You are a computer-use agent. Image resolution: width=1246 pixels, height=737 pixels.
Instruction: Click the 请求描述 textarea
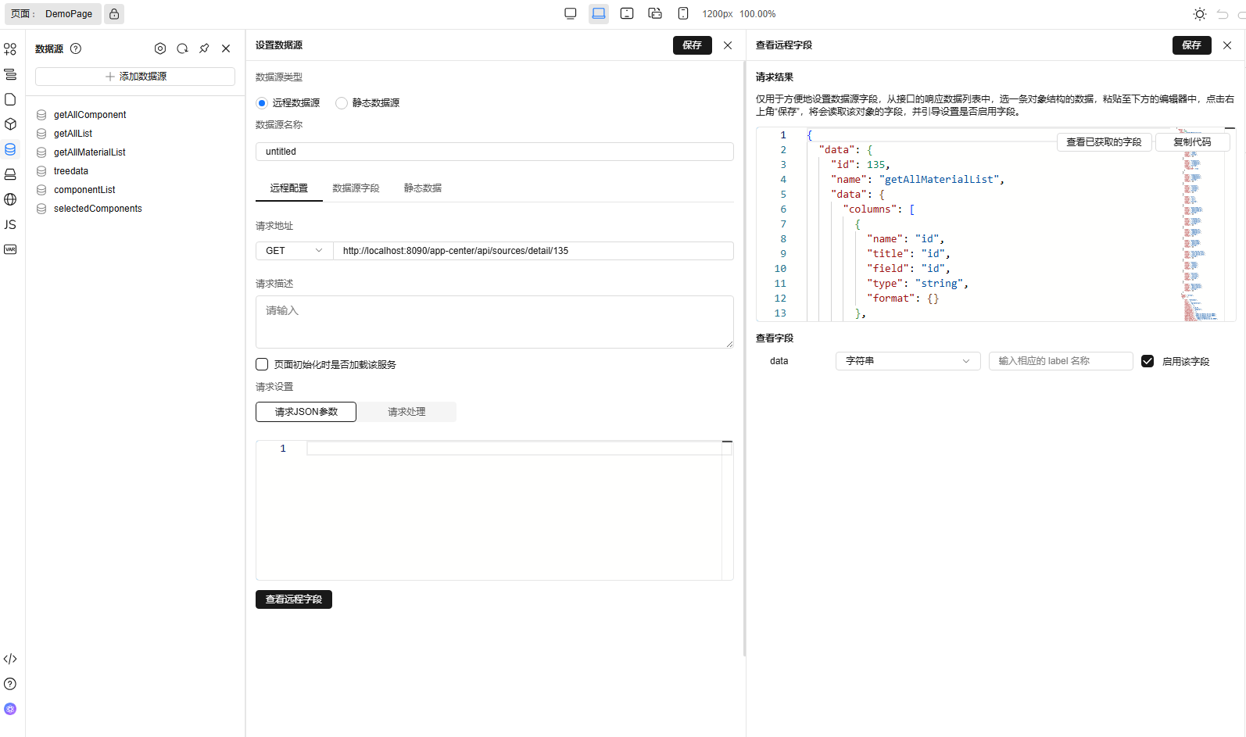pyautogui.click(x=494, y=322)
